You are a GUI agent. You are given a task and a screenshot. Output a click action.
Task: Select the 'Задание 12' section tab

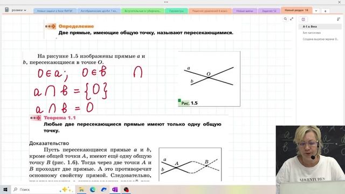pyautogui.click(x=269, y=11)
